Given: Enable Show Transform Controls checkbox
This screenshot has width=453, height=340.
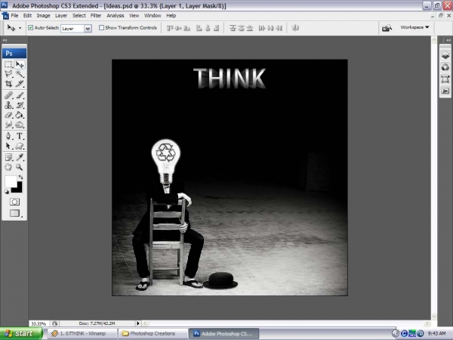Looking at the screenshot, I should [x=101, y=28].
